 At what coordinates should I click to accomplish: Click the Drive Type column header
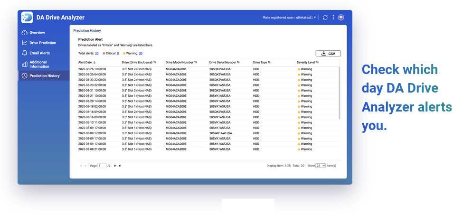pos(260,63)
